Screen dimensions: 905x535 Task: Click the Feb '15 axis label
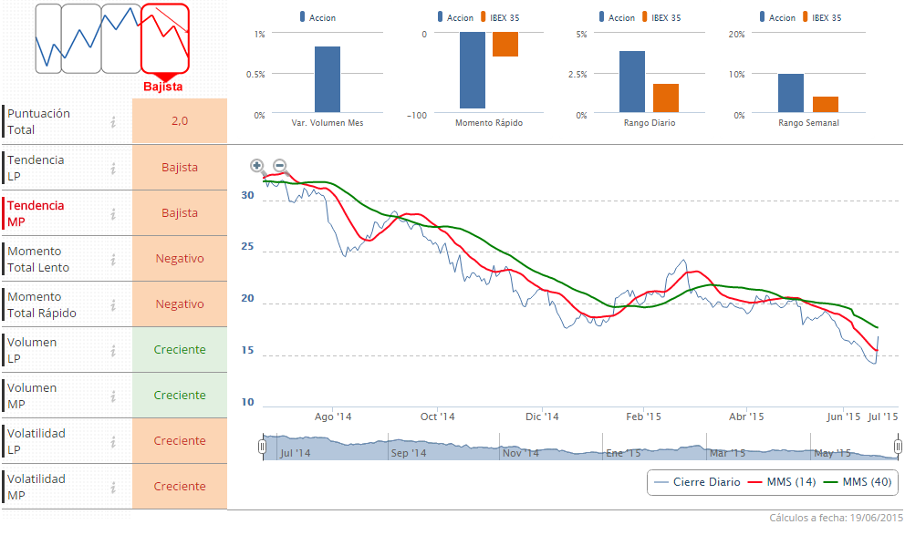[643, 417]
